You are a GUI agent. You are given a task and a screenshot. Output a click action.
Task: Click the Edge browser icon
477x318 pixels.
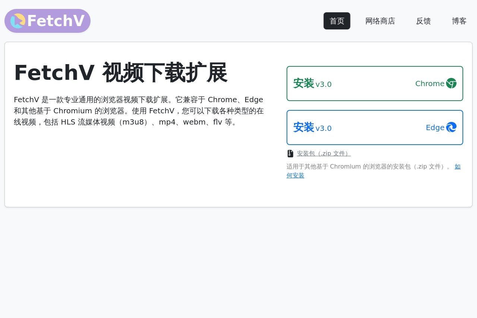coord(451,127)
